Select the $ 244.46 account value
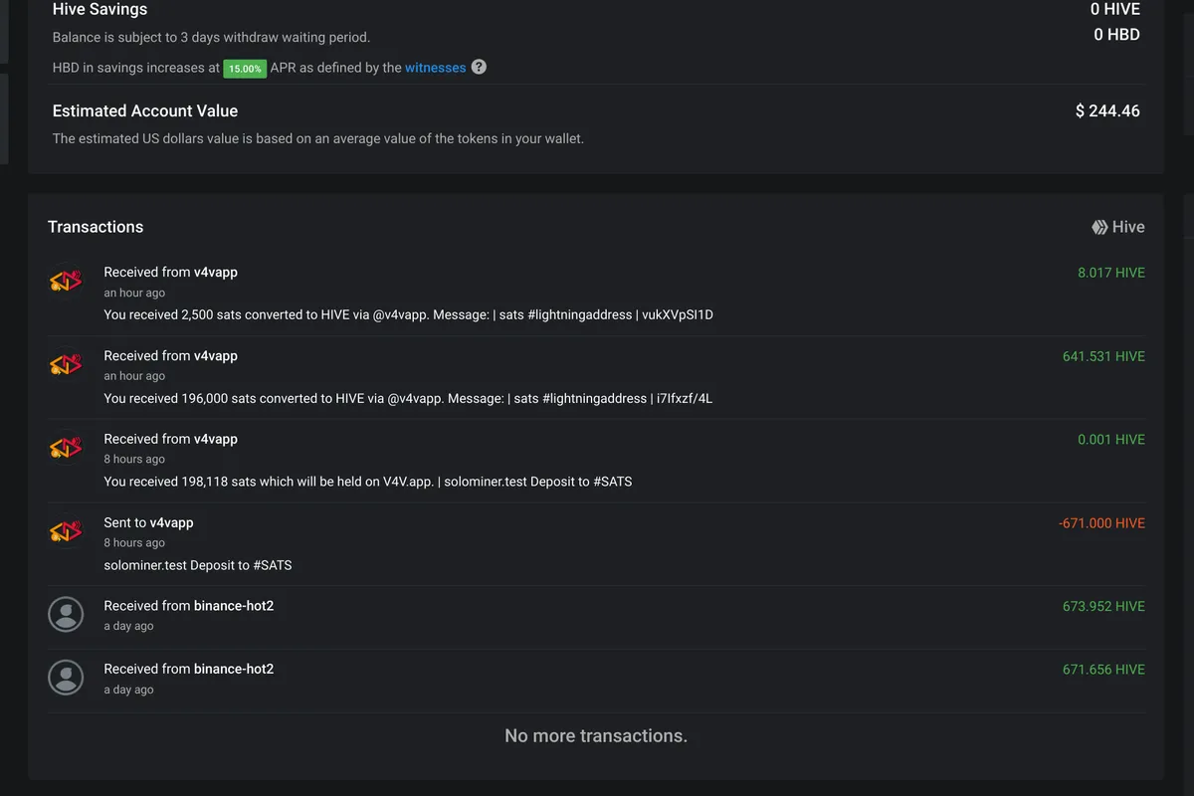The image size is (1194, 796). tap(1107, 110)
